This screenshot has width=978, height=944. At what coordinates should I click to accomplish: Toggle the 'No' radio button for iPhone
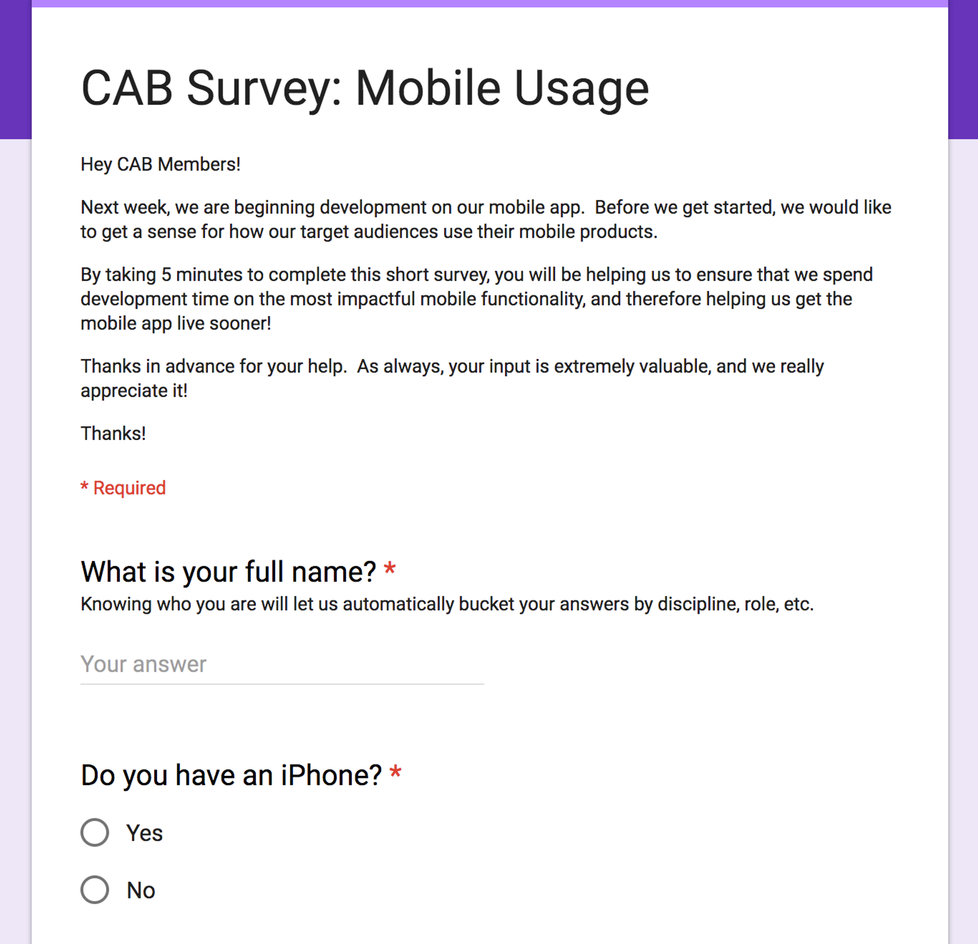click(x=93, y=890)
